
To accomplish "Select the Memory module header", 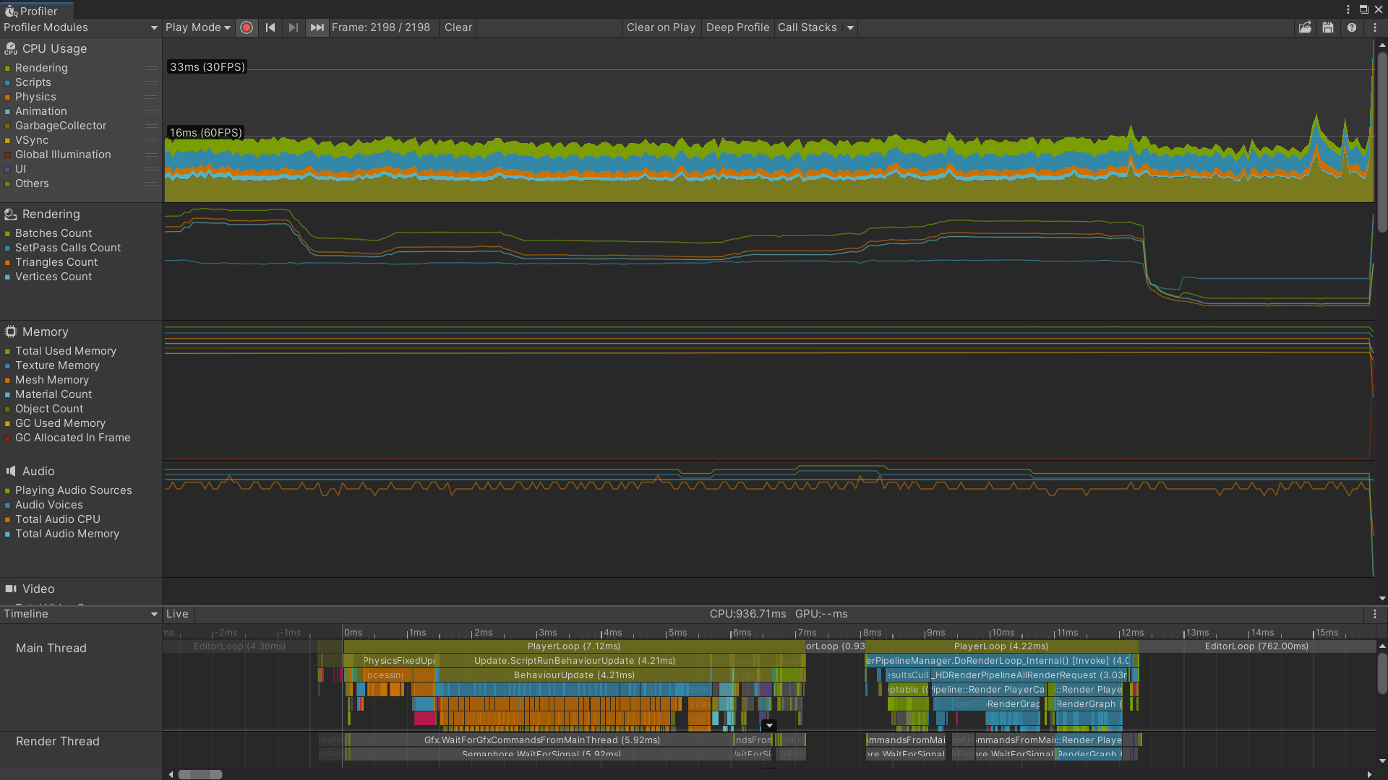I will (x=45, y=331).
